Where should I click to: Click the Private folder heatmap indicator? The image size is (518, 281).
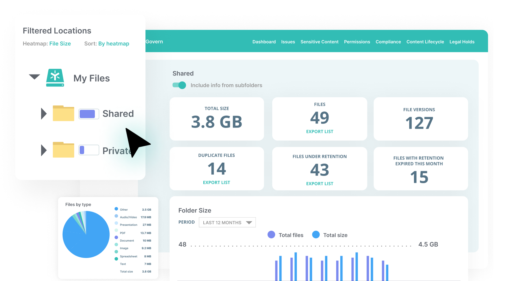[89, 150]
